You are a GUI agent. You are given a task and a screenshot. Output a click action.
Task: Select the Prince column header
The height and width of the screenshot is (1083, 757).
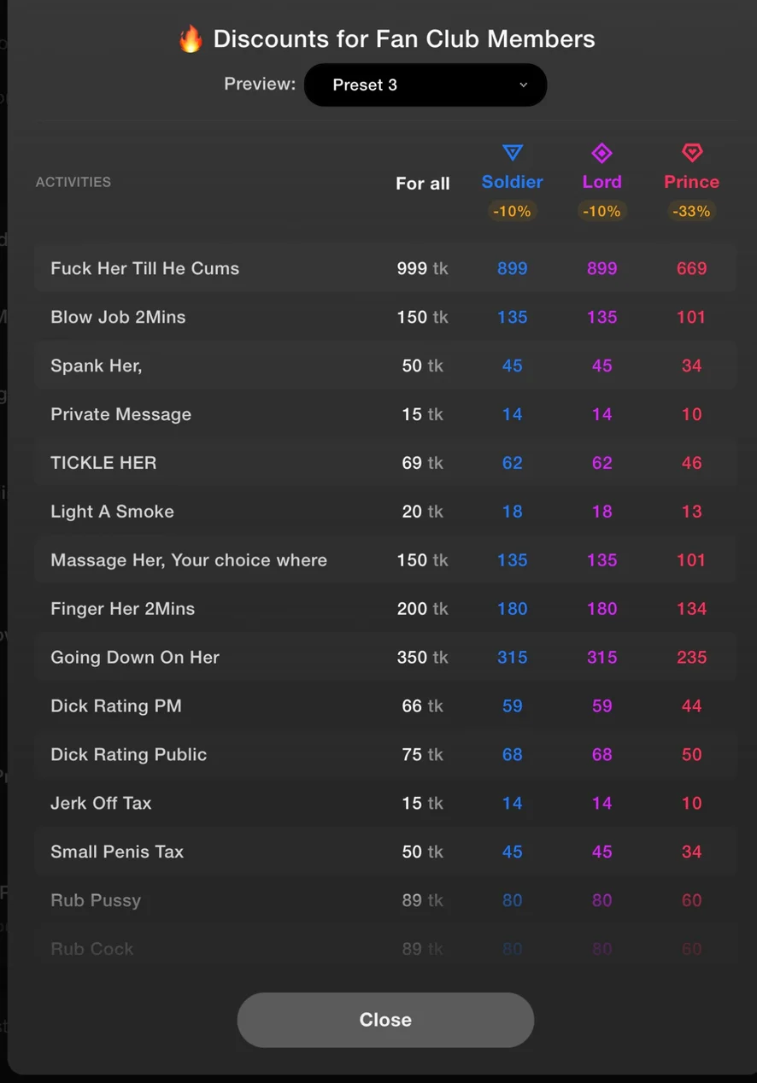click(692, 182)
